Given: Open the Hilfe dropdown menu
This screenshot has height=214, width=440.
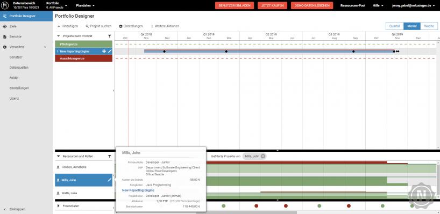Looking at the screenshot, I should [x=378, y=5].
